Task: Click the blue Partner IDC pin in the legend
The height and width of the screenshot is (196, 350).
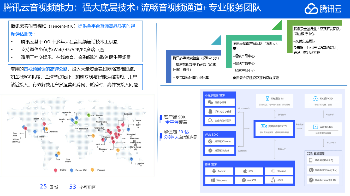Action: [72, 170]
